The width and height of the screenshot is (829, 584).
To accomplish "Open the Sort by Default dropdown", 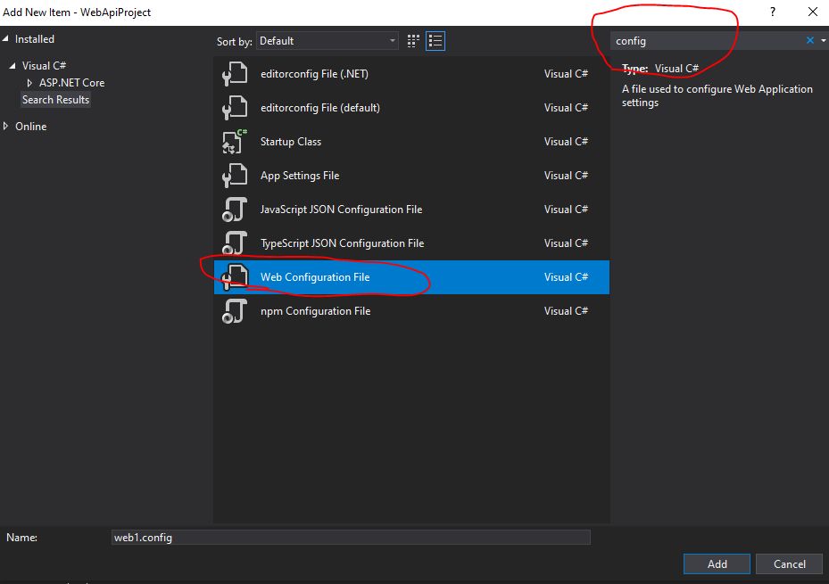I will (327, 41).
